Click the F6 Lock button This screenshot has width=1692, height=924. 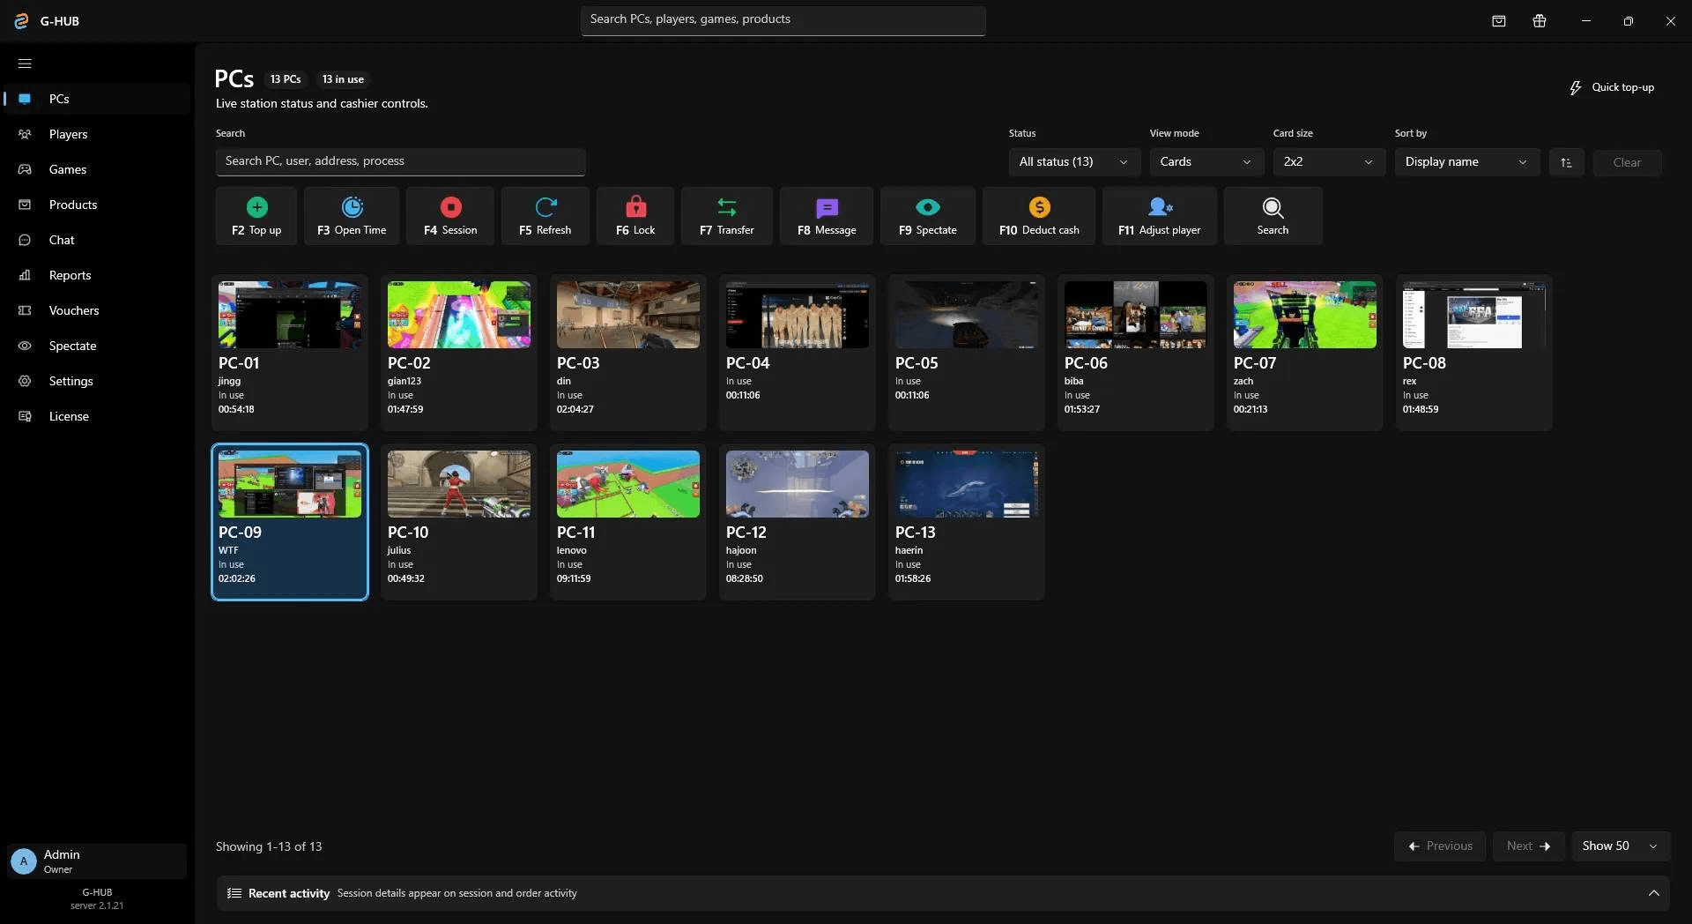point(635,216)
